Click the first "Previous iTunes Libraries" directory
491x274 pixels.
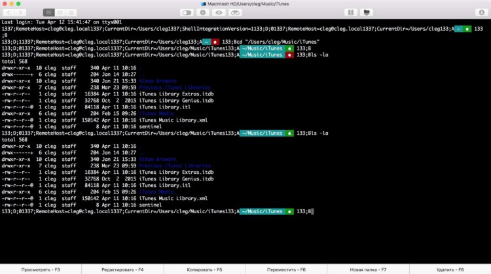[175, 88]
